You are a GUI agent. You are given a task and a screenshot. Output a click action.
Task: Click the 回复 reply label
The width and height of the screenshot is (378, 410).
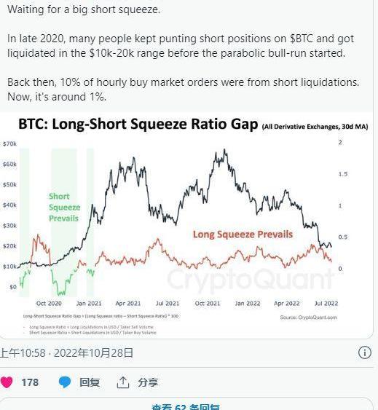click(90, 382)
